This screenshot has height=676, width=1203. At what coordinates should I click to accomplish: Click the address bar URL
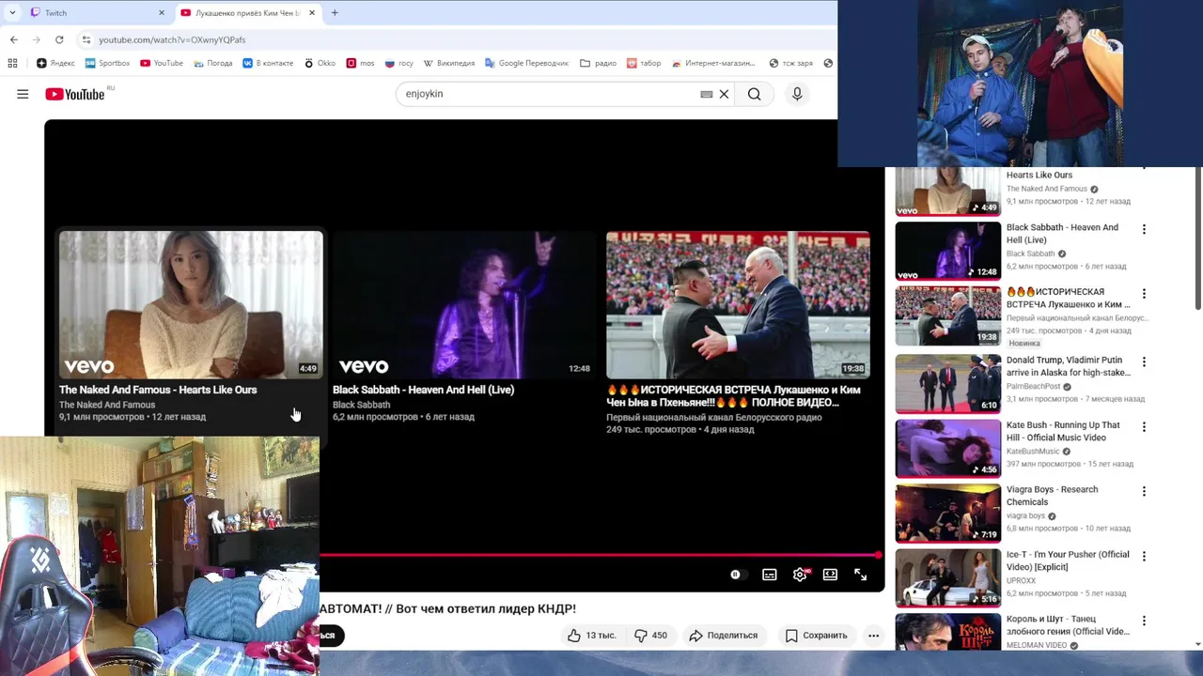tap(172, 39)
